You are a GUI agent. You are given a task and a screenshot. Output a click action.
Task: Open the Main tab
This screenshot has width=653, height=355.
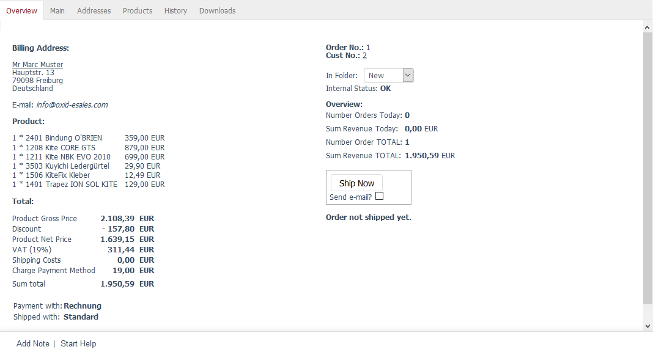57,11
